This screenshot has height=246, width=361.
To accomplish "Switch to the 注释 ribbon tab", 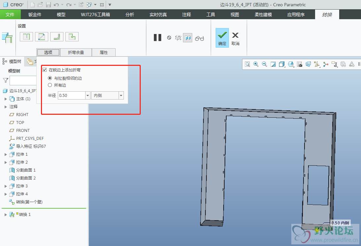I will click(187, 15).
